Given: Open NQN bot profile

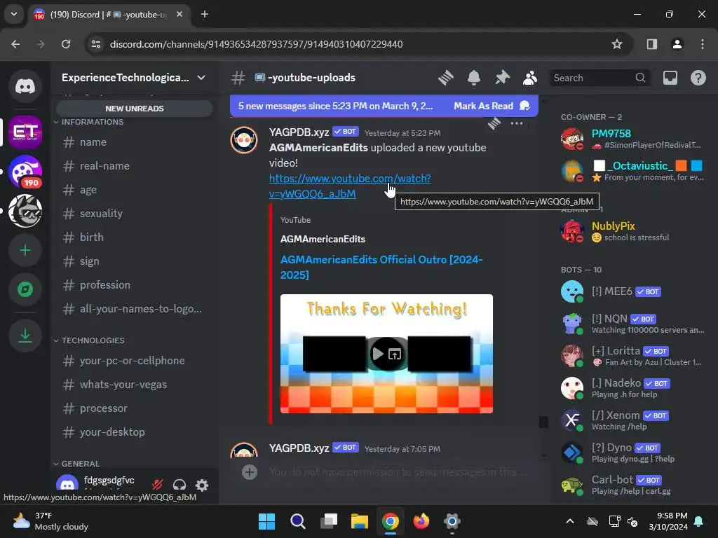Looking at the screenshot, I should pos(632,324).
